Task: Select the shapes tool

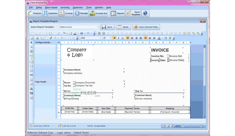Action: [31, 56]
